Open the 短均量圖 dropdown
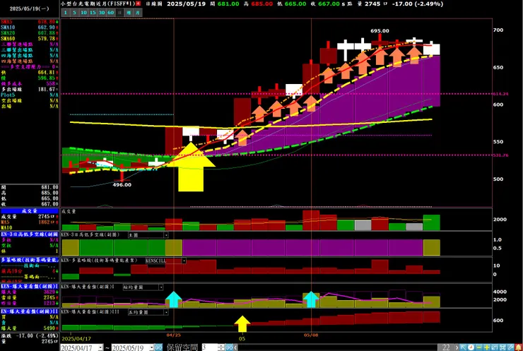The image size is (523, 351). [x=160, y=287]
